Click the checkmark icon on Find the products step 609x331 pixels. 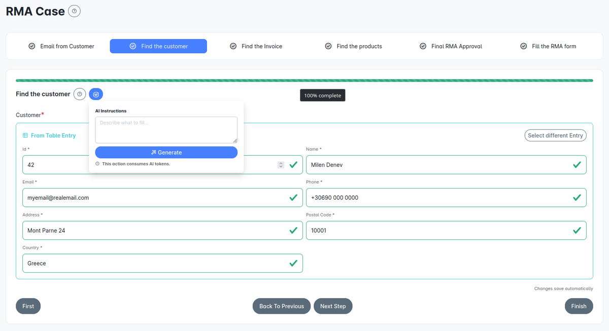pos(328,46)
